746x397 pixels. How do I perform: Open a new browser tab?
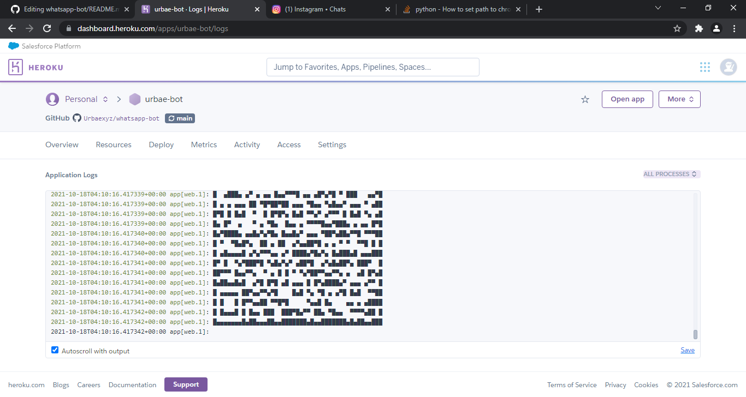pyautogui.click(x=538, y=9)
